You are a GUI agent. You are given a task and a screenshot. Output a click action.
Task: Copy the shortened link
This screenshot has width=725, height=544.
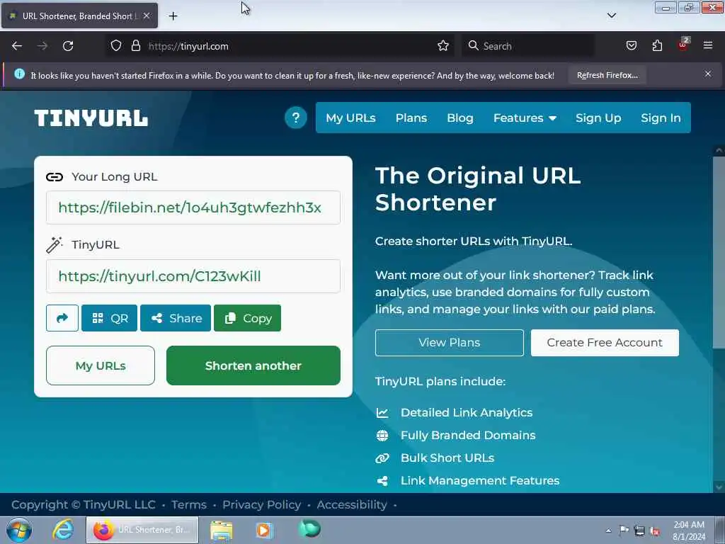[247, 318]
